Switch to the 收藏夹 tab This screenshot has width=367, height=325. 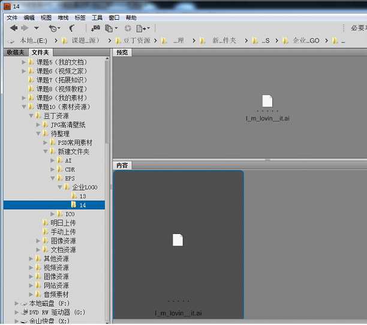[x=16, y=52]
